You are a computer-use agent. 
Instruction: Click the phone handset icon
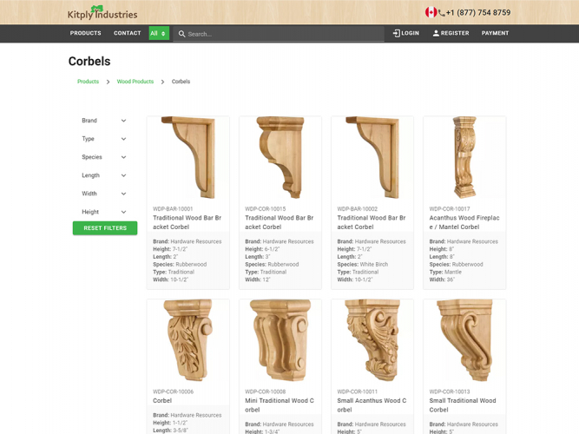(442, 14)
